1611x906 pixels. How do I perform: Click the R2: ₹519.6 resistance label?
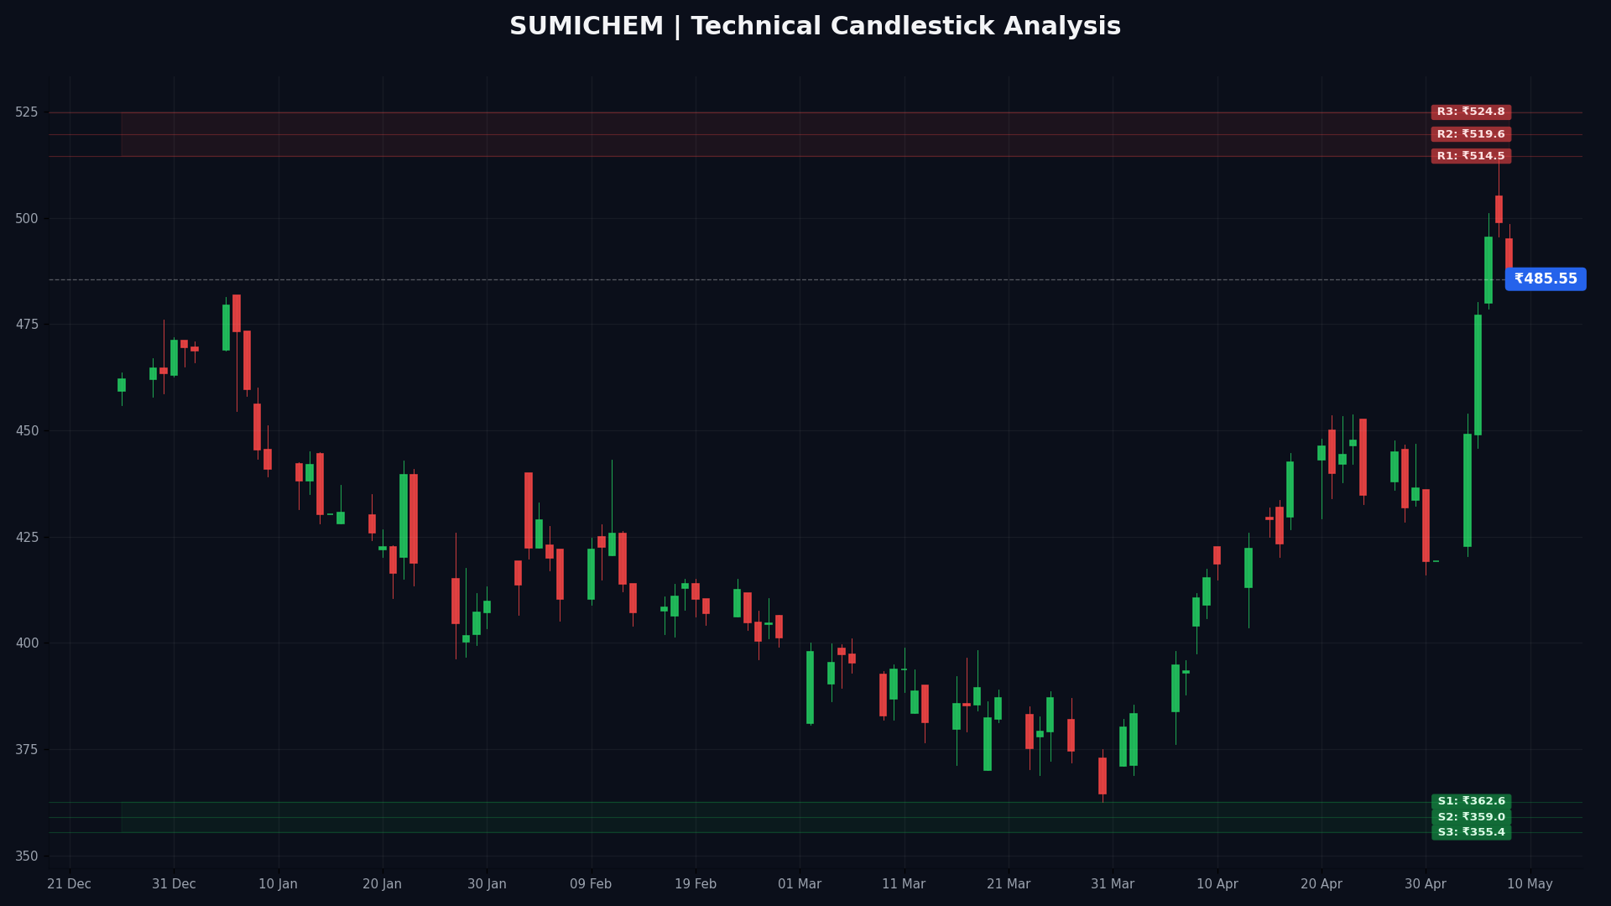tap(1471, 134)
